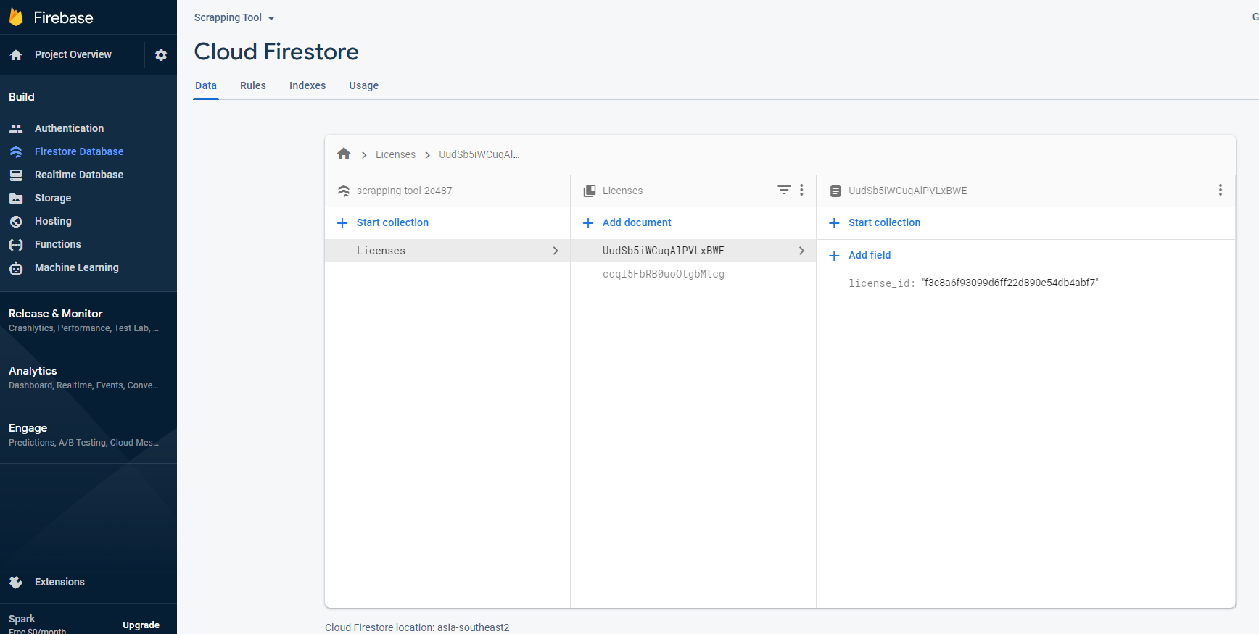Select document ccql5FbRB0uo0tgbMtcg
The height and width of the screenshot is (634, 1259).
click(664, 274)
